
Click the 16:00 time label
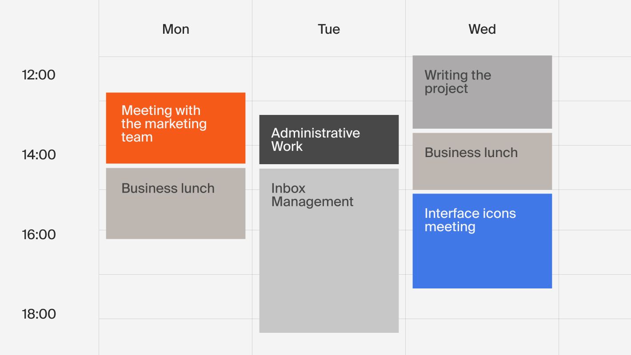click(x=39, y=234)
